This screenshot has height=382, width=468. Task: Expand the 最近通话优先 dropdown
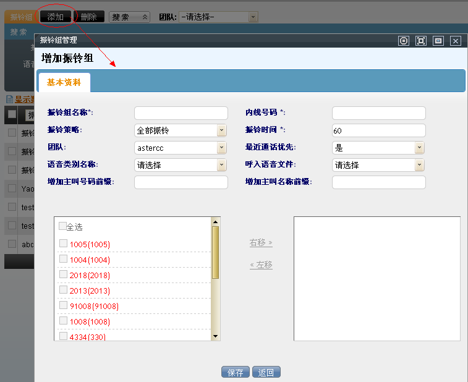[419, 148]
